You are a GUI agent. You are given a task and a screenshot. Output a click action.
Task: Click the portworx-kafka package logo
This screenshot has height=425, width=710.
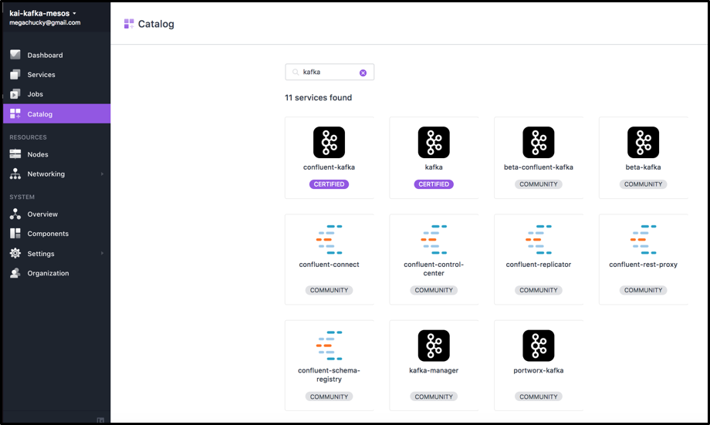tap(539, 346)
